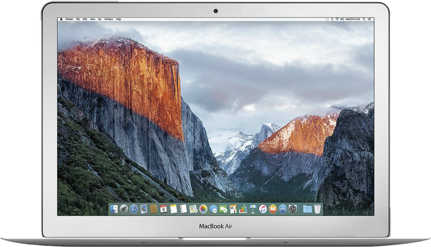Open the View menu
431x247 pixels.
(x=92, y=19)
